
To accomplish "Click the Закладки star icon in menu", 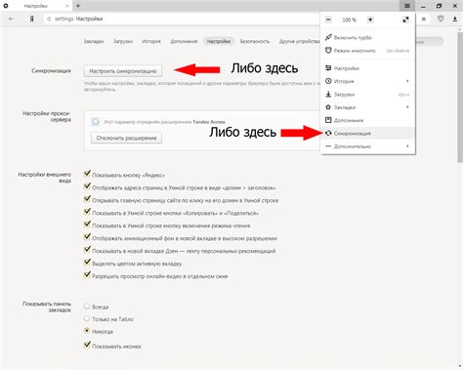I will (x=328, y=107).
